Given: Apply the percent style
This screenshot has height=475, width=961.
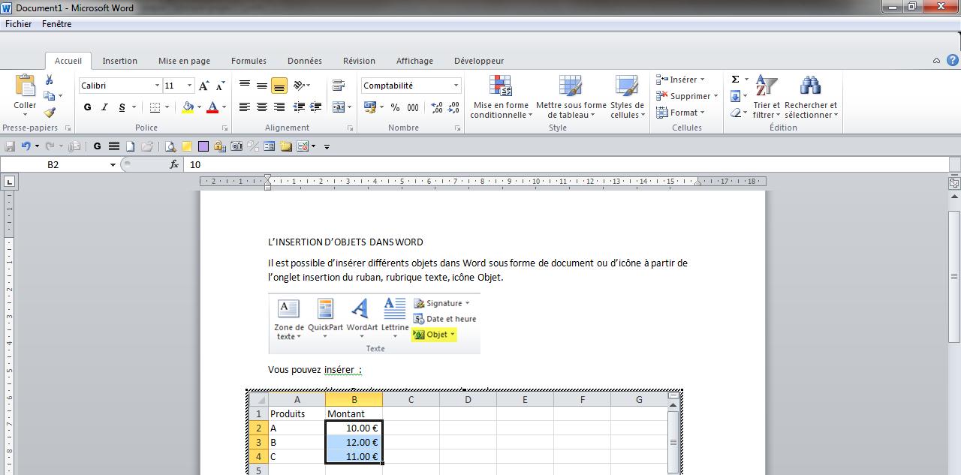Looking at the screenshot, I should coord(395,107).
